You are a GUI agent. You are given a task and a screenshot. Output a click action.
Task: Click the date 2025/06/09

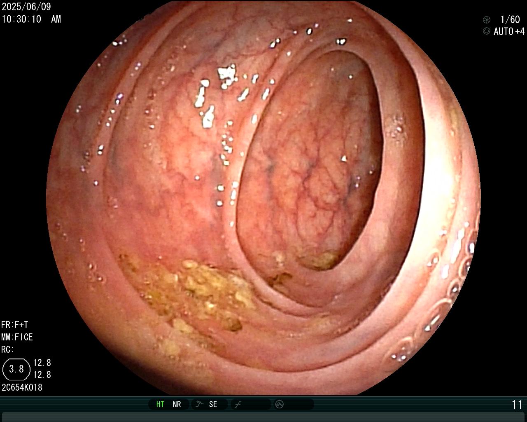click(x=26, y=7)
